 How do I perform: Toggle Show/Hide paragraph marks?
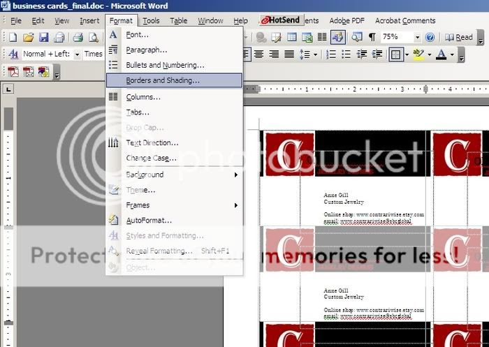372,38
